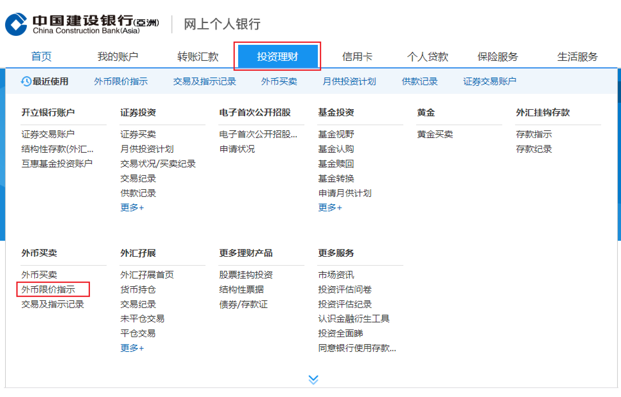This screenshot has width=621, height=397.
Task: Open 同意银行使用存款... link
Action: [x=357, y=348]
